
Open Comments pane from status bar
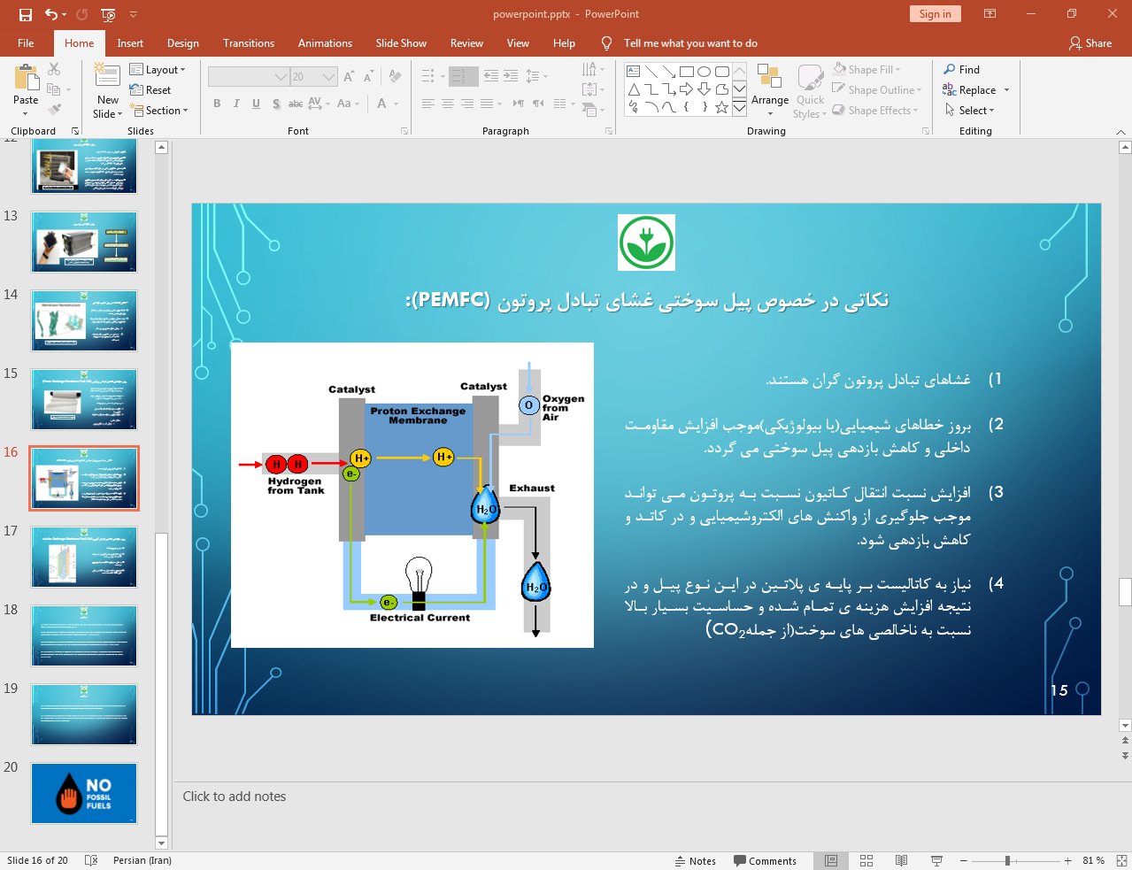pos(765,860)
